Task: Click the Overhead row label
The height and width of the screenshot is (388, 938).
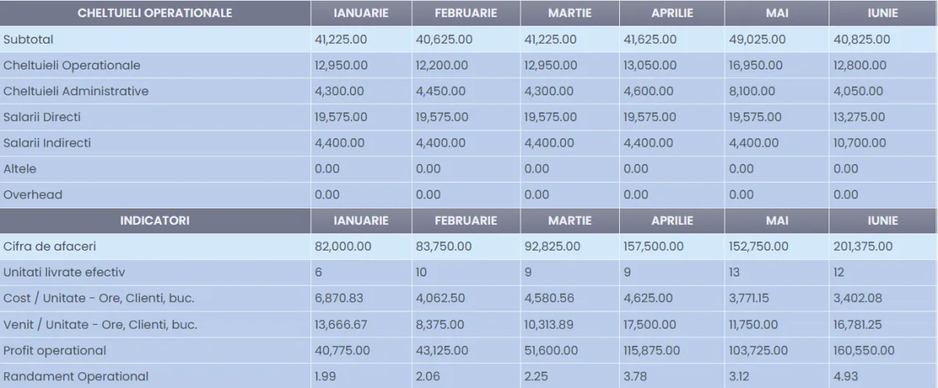Action: [33, 195]
